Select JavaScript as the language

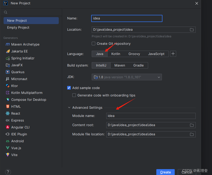(x=156, y=54)
